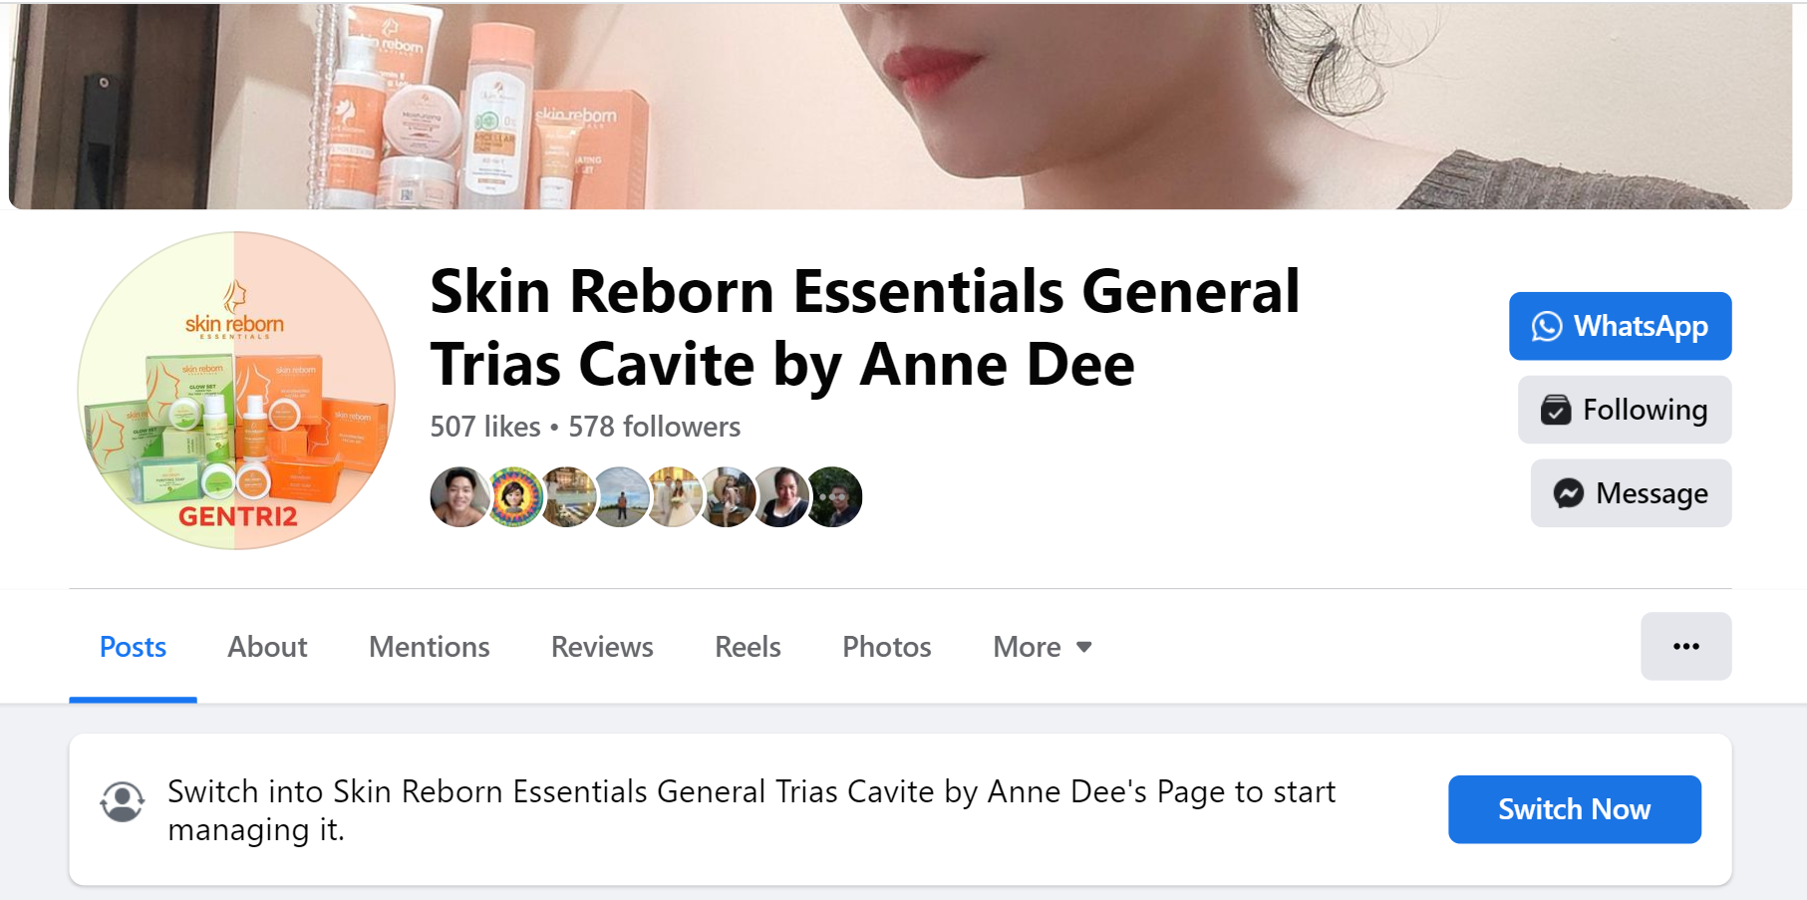Expand the More dropdown arrow
The height and width of the screenshot is (900, 1807).
click(1084, 647)
